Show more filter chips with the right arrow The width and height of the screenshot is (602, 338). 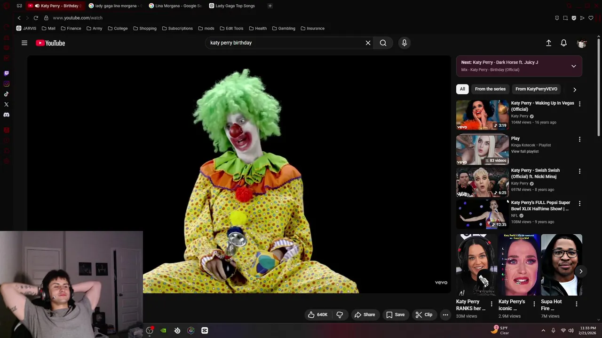pos(575,89)
